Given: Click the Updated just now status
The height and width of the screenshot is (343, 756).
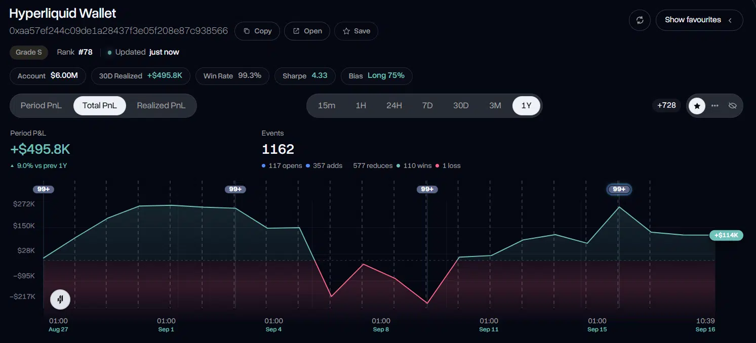Looking at the screenshot, I should pyautogui.click(x=143, y=52).
